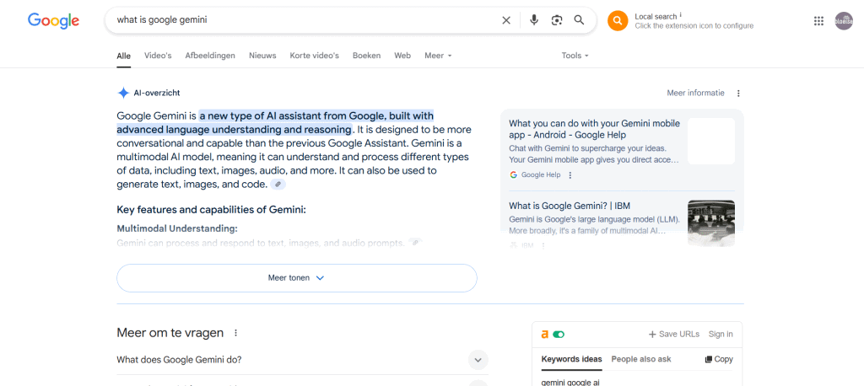Screen dimensions: 864x386
Task: Click the Google logo
Action: [x=53, y=20]
